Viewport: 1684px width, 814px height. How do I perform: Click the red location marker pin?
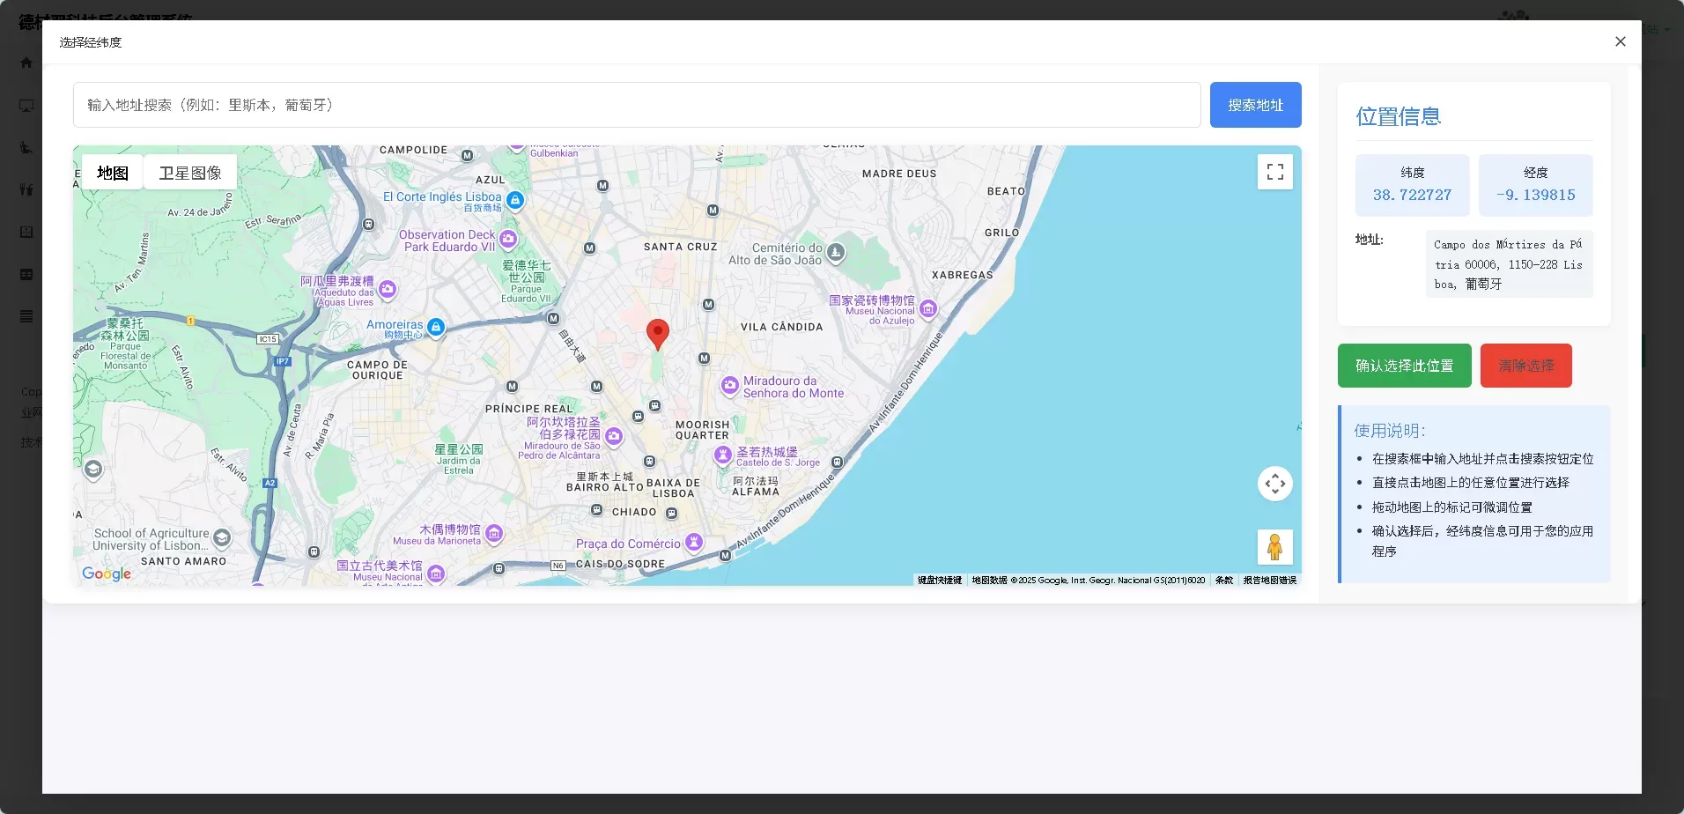[x=657, y=333]
